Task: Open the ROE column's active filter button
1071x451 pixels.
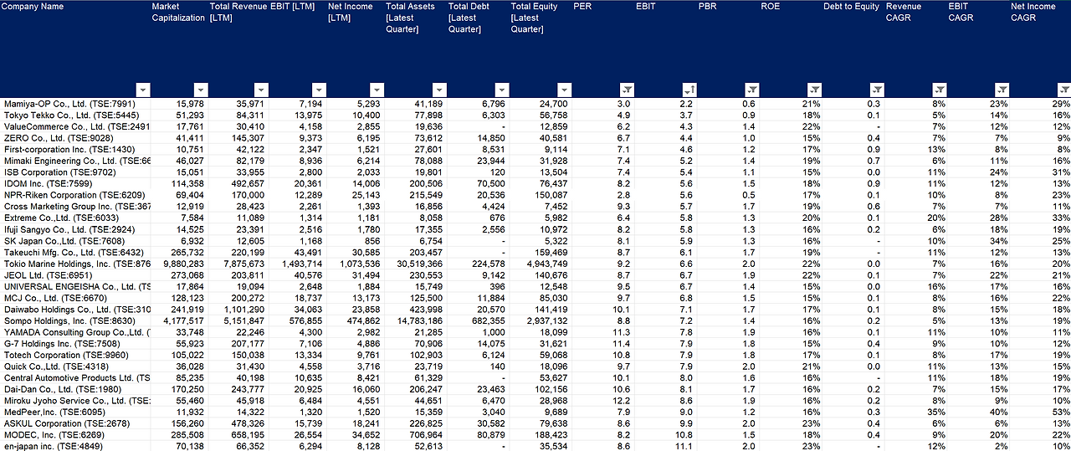Action: 814,90
